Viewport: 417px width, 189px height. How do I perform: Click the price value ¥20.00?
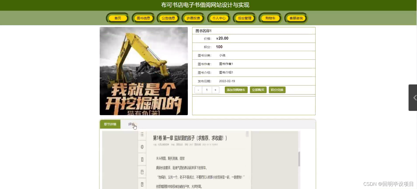222,38
